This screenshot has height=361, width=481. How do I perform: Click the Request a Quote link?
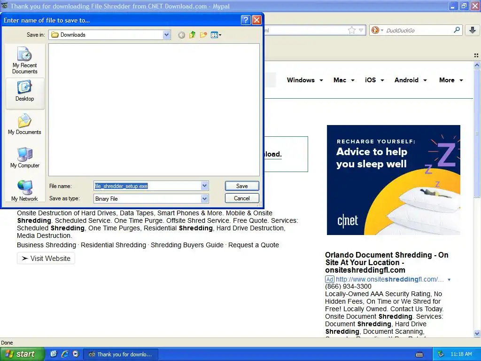click(x=254, y=245)
